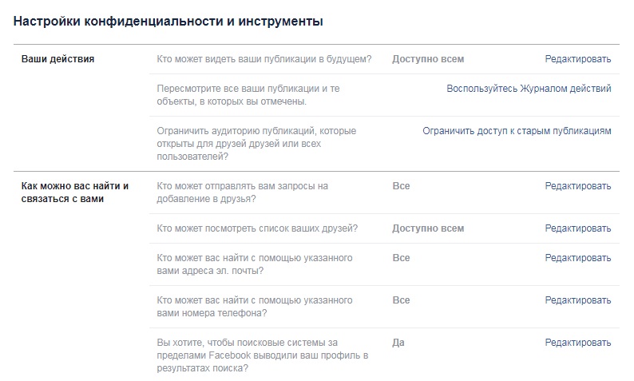634x381 pixels.
Task: Open the 'Воспользуйтесь Журналом действий' link
Action: pyautogui.click(x=529, y=89)
